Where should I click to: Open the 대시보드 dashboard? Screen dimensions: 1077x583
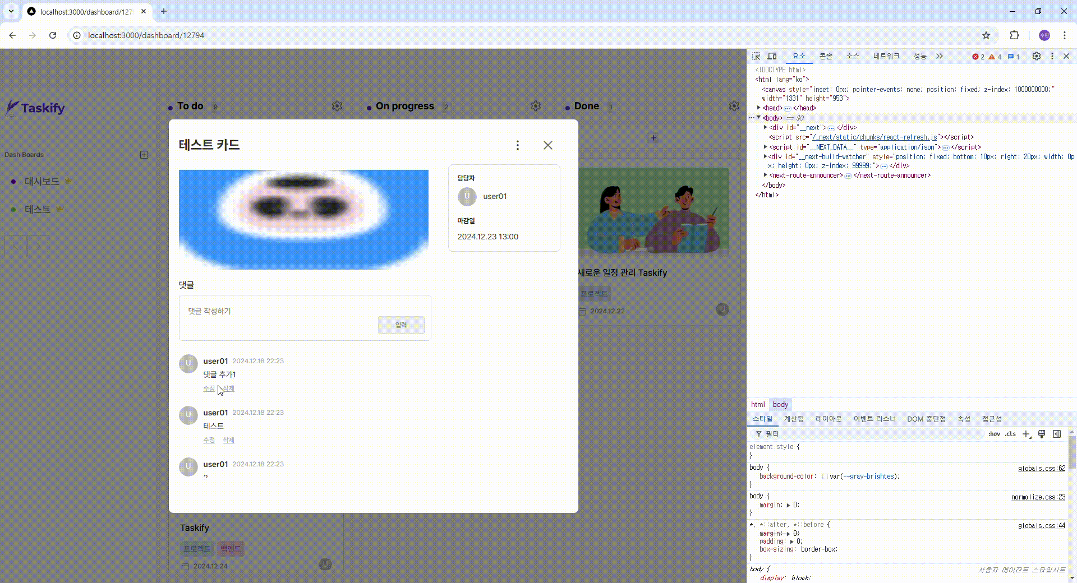point(42,181)
